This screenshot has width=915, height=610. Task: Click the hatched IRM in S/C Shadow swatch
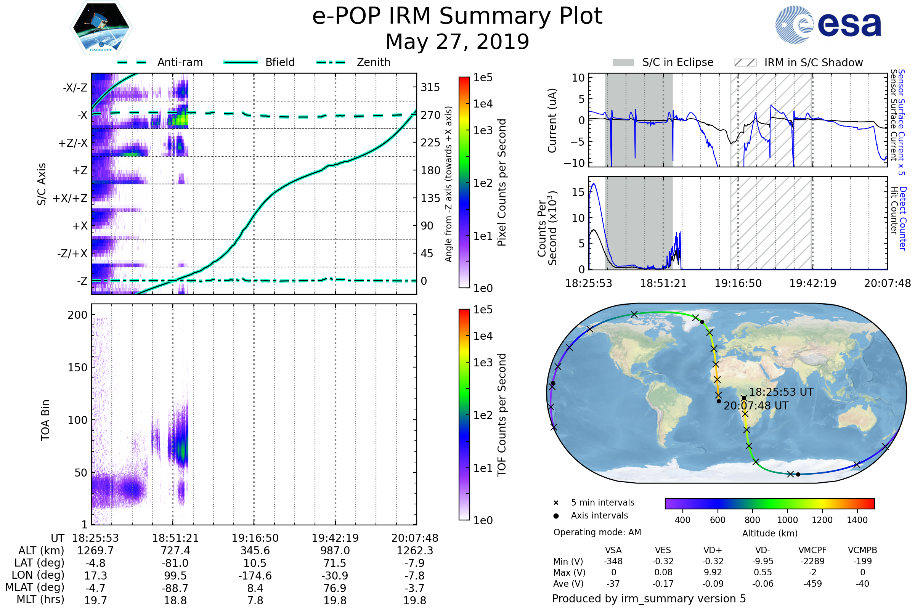point(745,63)
